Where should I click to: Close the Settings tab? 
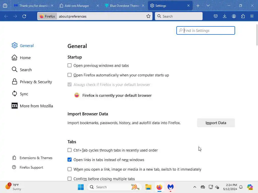coord(188,6)
